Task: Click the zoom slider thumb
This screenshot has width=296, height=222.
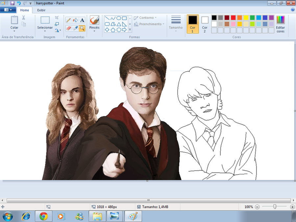Action: pyautogui.click(x=275, y=207)
